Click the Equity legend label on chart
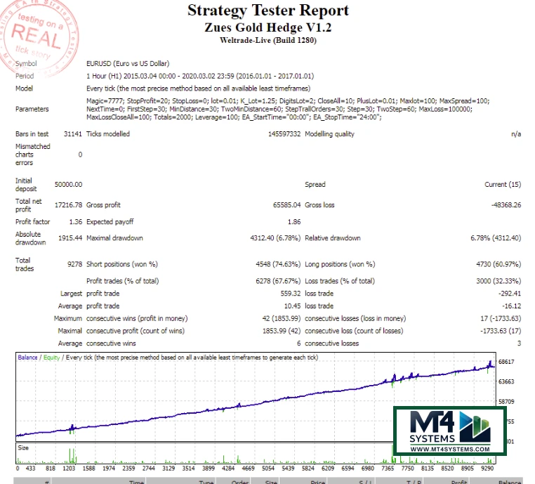Screen dimensions: 535x484 point(51,358)
